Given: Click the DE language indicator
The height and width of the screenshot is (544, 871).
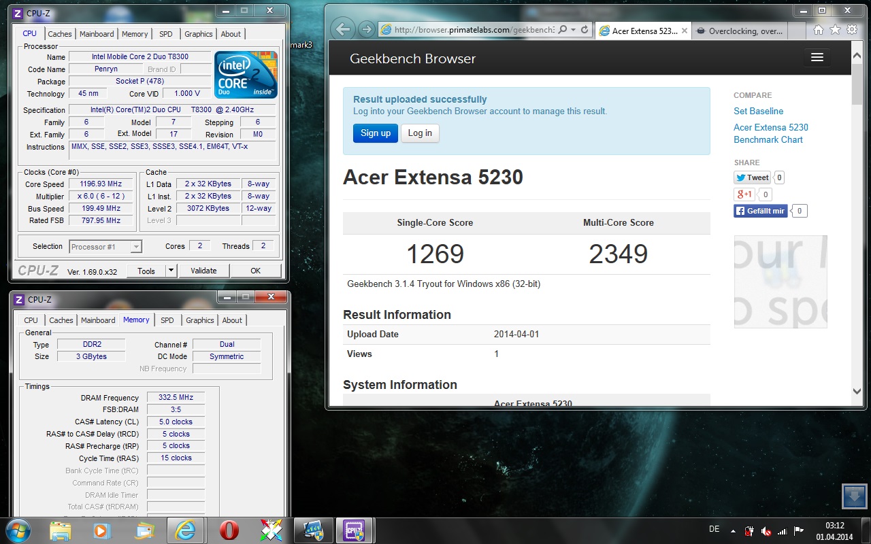Looking at the screenshot, I should coord(714,529).
